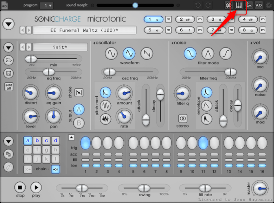
Task: Select pattern a
Action: pos(28,140)
